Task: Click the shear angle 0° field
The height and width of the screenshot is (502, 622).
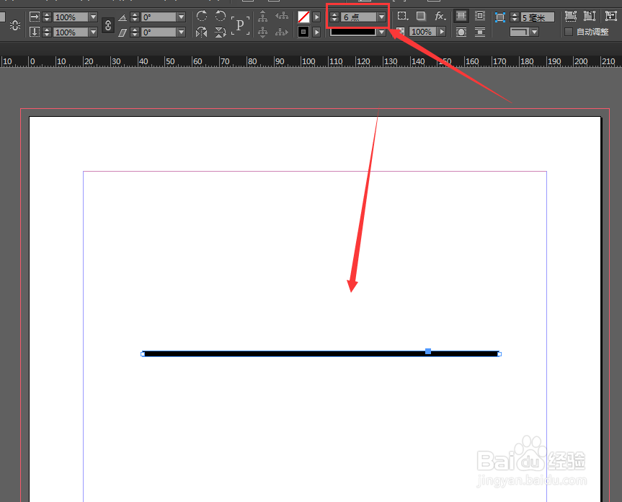Action: [159, 32]
